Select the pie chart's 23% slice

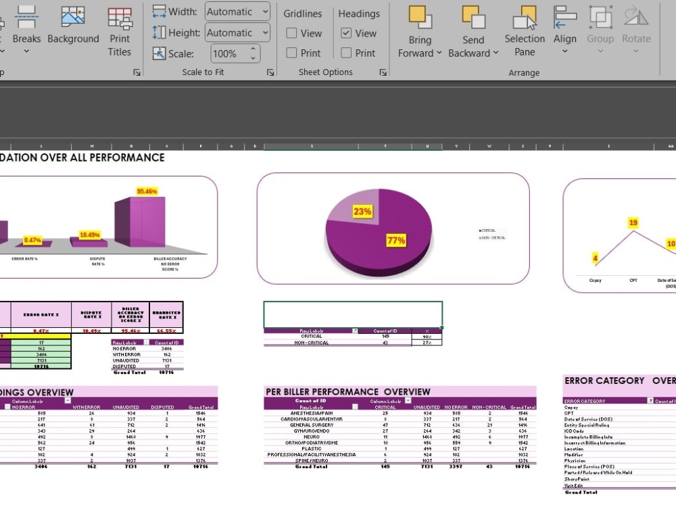click(x=362, y=211)
